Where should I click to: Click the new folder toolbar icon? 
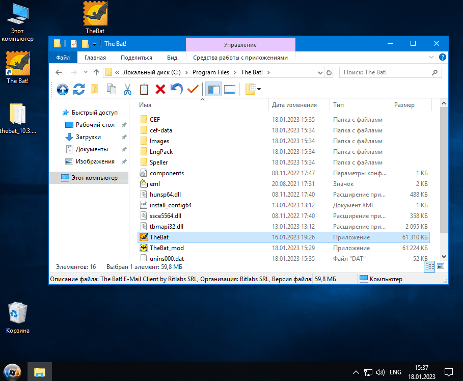(x=95, y=89)
